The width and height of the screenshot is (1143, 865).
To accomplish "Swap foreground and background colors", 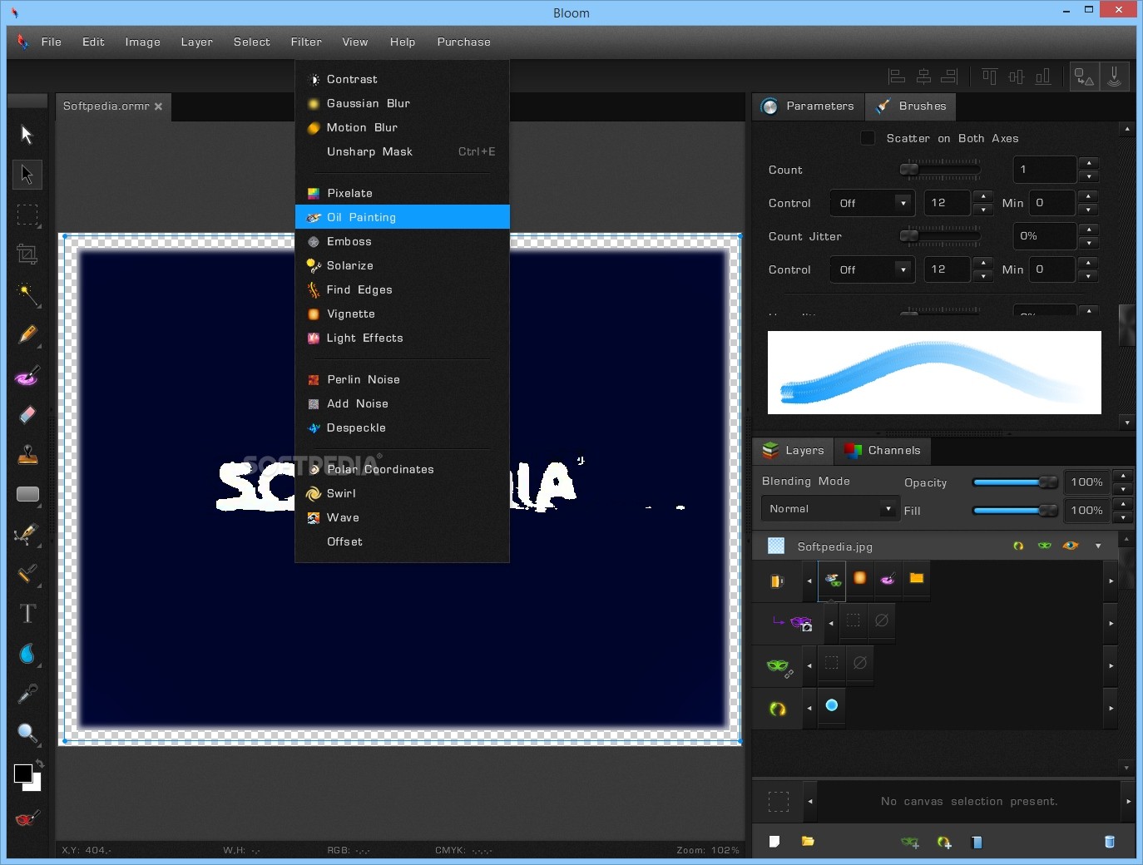I will pyautogui.click(x=39, y=764).
